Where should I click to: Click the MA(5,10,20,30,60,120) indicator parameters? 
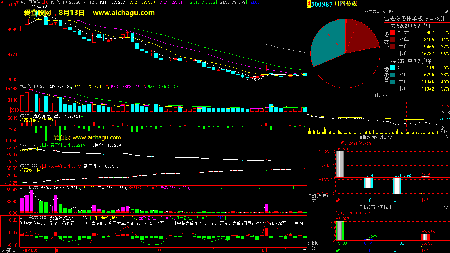[74, 2]
